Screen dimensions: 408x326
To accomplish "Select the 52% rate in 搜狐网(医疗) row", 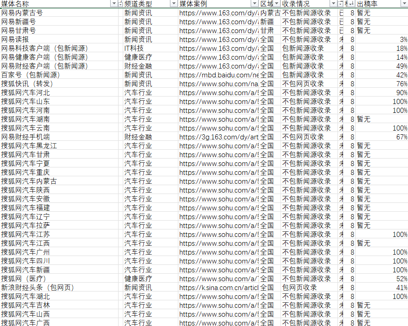I will point(382,279).
